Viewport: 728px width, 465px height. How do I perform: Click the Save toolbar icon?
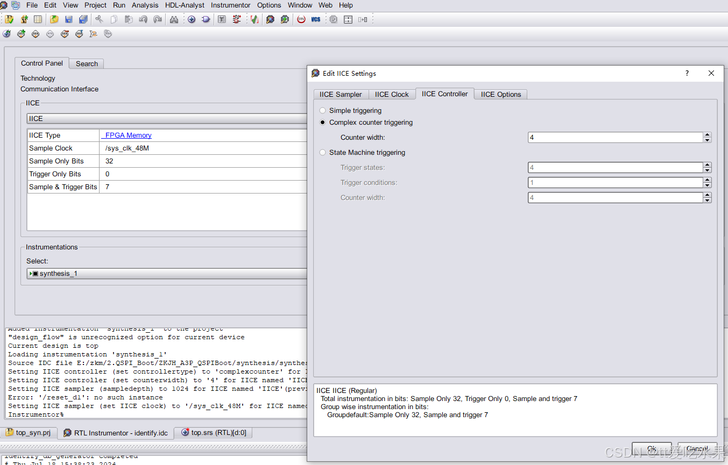click(68, 19)
